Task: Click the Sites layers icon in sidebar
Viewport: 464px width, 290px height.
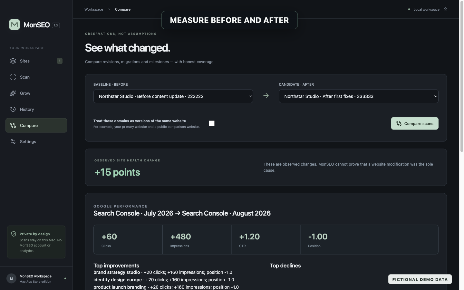Action: coord(13,61)
